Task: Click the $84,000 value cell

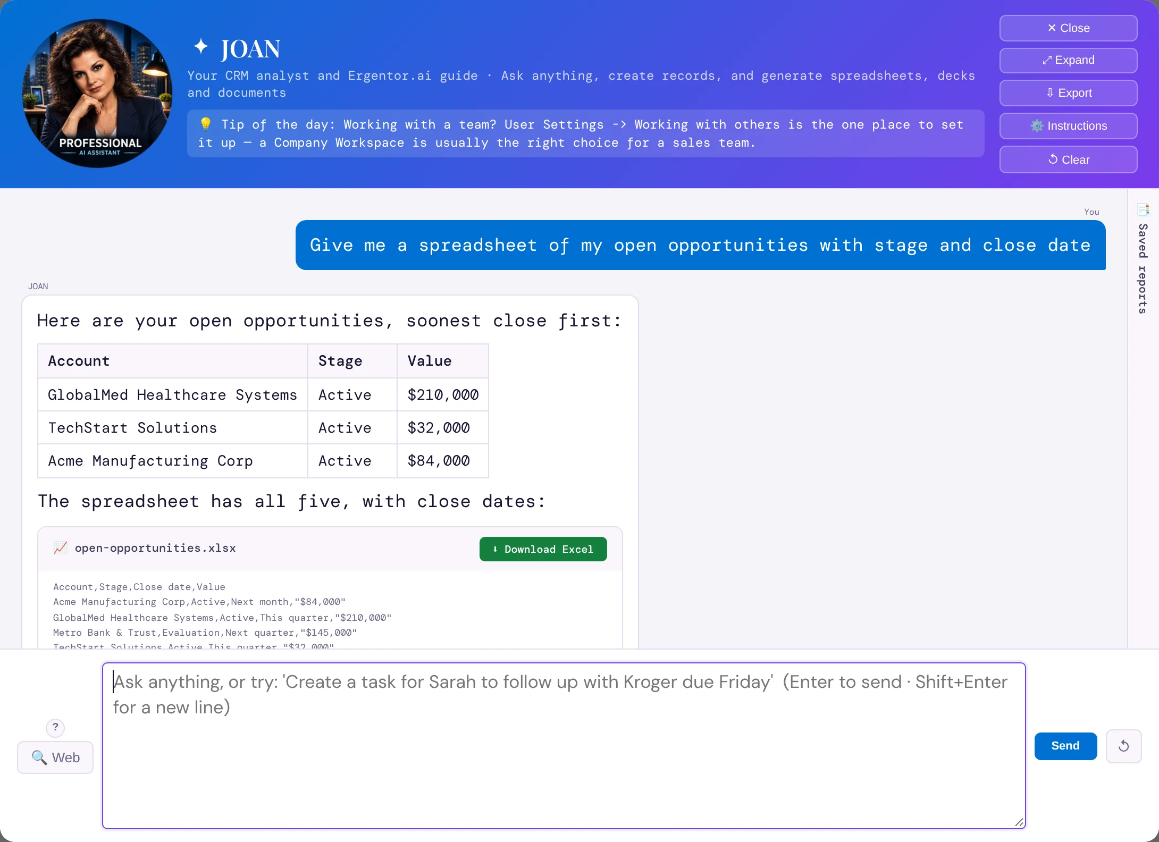Action: point(442,461)
